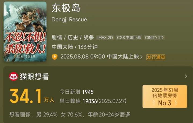Screen dimensions: 193x123
Task: Click the 剧情 / 历史 / 战争 genre text
Action: pos(73,38)
